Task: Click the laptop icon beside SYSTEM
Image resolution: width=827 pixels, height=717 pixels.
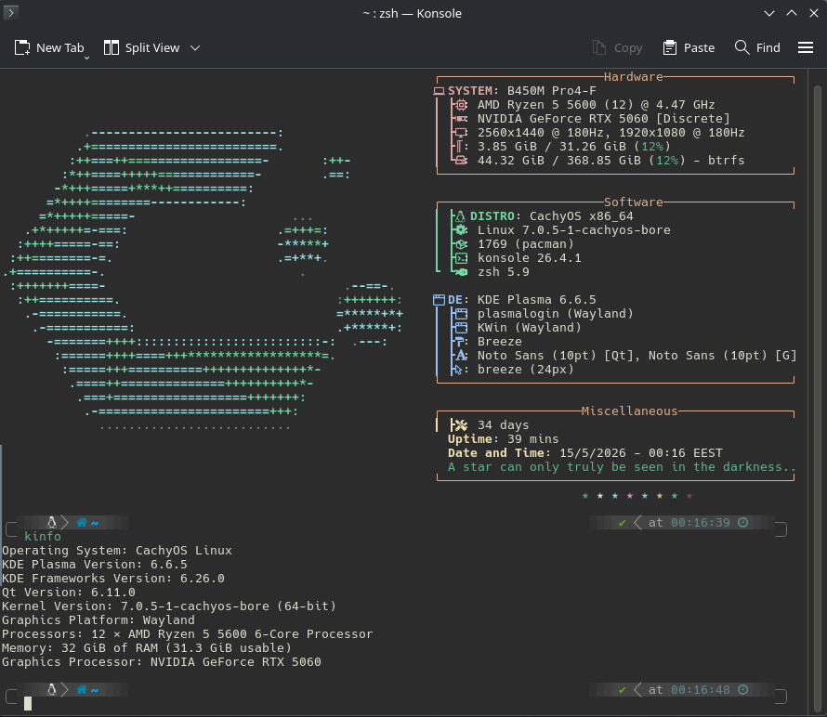Action: coord(439,91)
